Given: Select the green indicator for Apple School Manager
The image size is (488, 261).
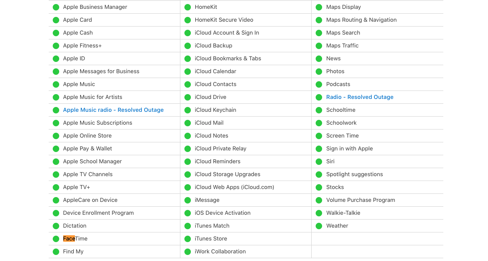Looking at the screenshot, I should pos(56,162).
